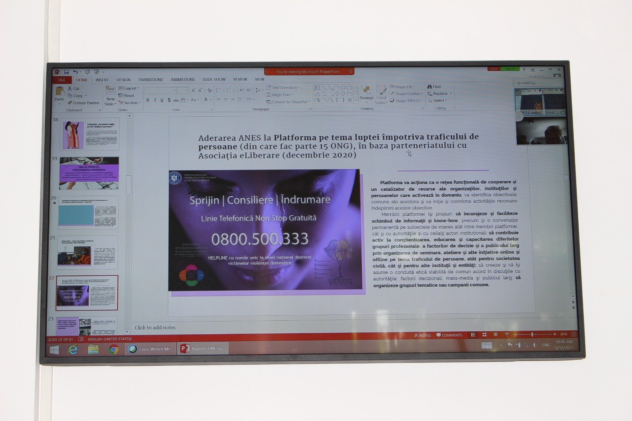Toggle Bold formatting

pos(148,100)
